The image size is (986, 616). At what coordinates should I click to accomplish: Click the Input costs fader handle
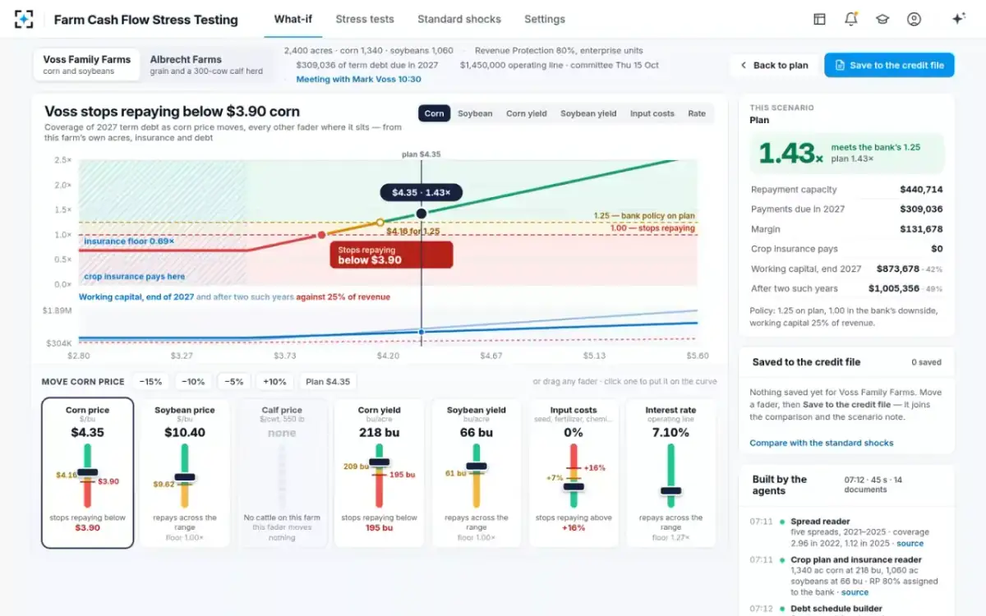click(x=574, y=486)
